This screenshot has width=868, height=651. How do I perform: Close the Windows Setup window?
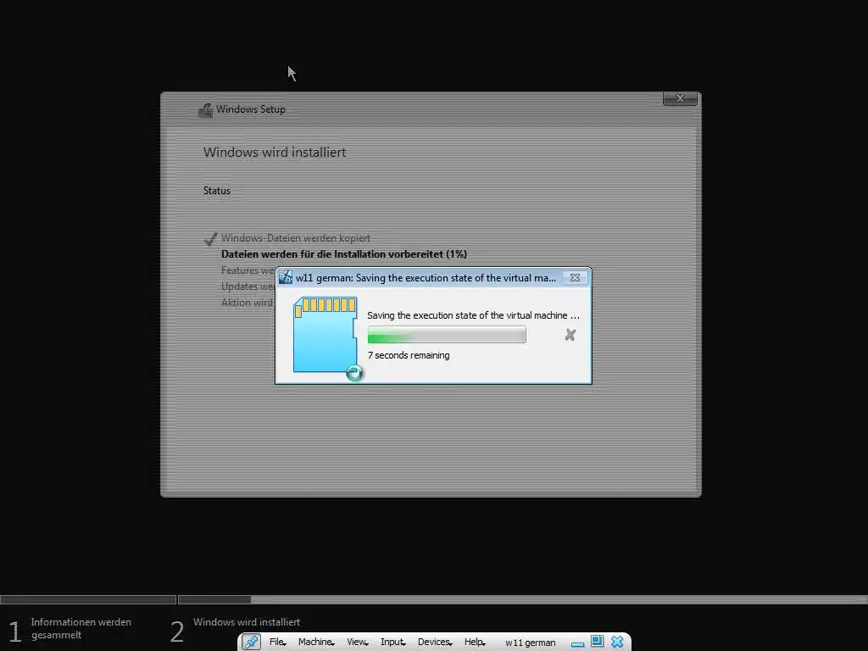(680, 98)
